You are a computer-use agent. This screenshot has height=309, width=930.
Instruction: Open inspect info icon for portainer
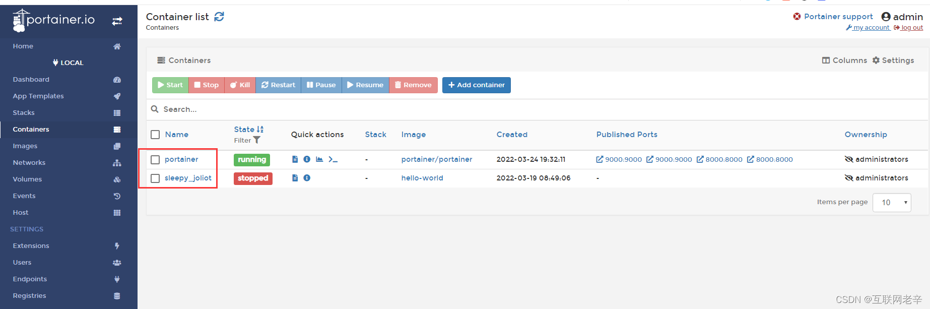click(307, 159)
